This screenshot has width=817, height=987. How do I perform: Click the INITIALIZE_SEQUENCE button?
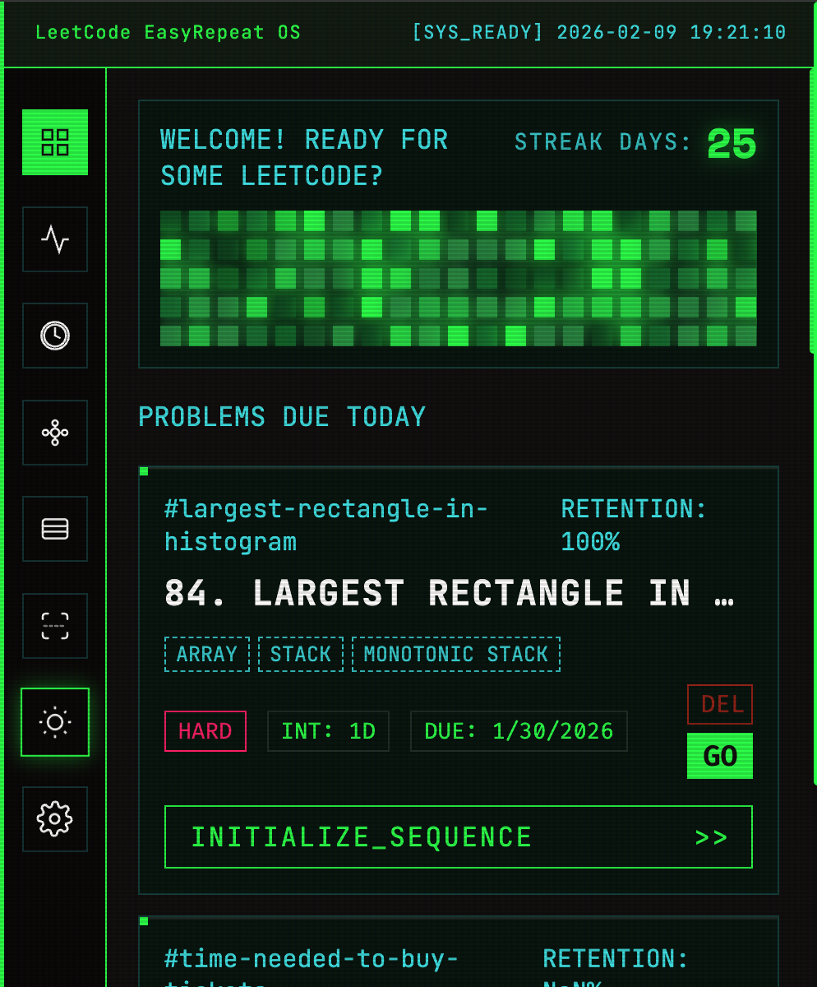(x=459, y=837)
